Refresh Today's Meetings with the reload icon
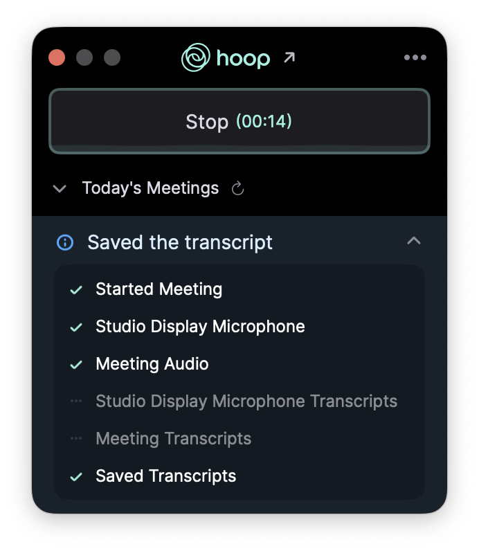479x551 pixels. (x=237, y=188)
